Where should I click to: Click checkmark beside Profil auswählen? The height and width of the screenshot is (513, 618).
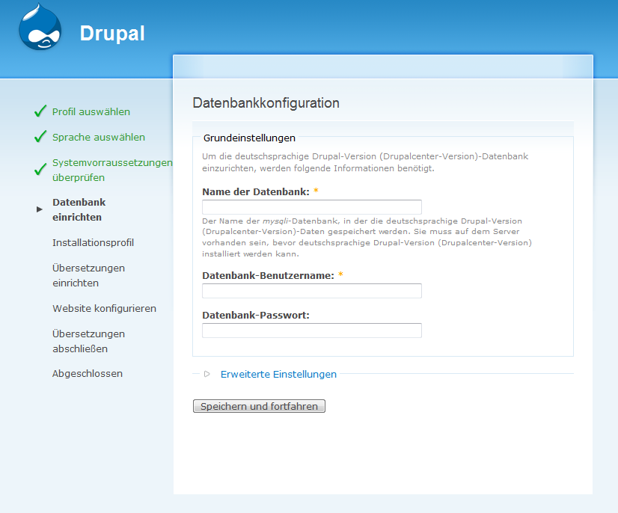[x=40, y=111]
